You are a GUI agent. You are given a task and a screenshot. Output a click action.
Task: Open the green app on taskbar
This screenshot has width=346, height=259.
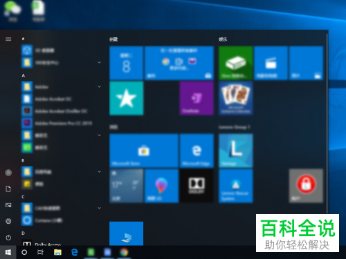point(91,252)
